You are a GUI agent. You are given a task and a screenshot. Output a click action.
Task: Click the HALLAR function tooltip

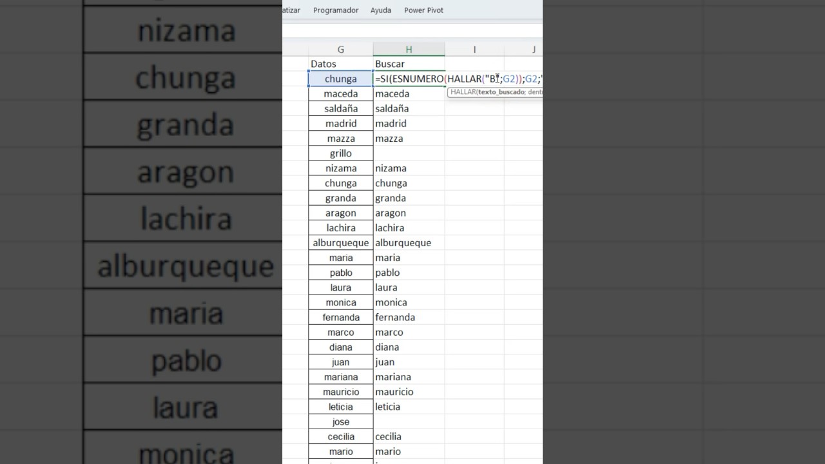point(495,92)
